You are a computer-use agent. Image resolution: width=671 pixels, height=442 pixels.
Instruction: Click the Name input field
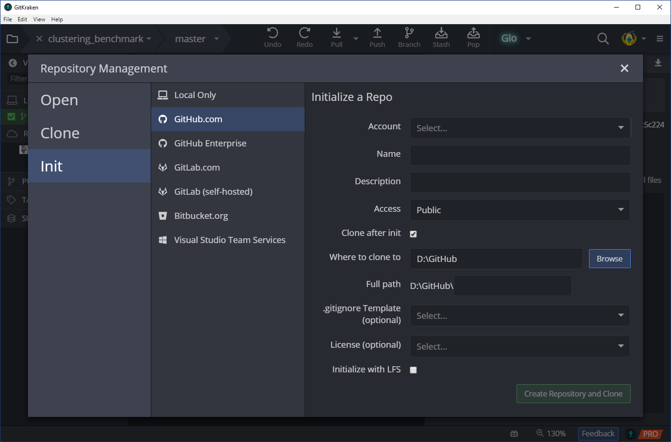[520, 155]
